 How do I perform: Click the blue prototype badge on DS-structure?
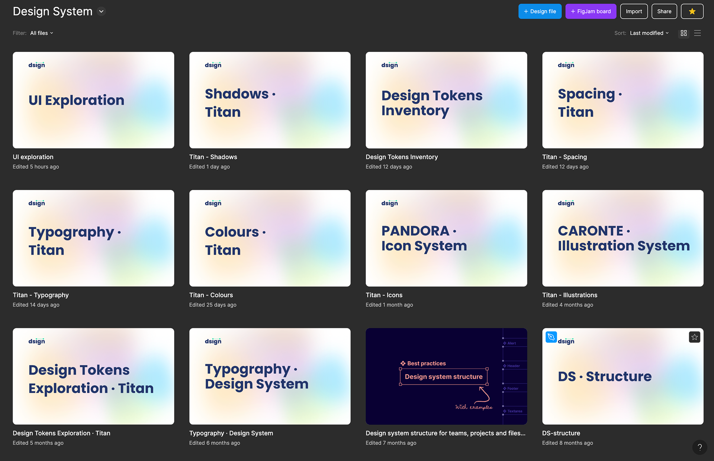pos(551,337)
